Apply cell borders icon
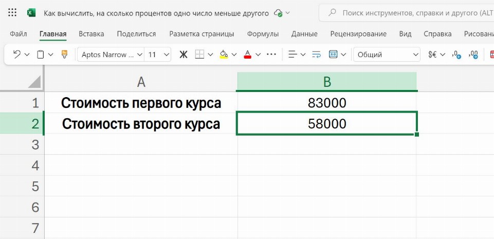 tap(200, 54)
